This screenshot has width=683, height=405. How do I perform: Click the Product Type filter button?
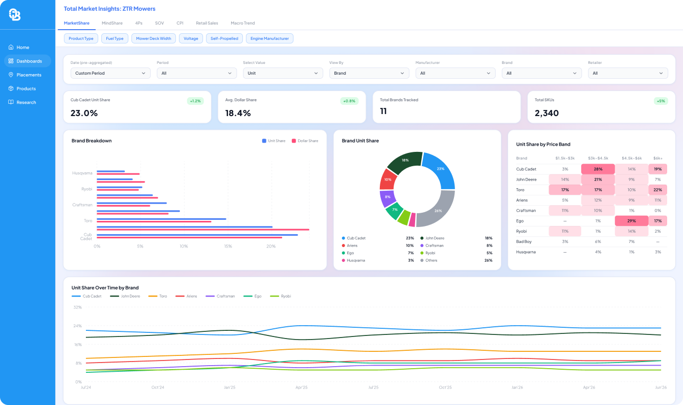[81, 38]
